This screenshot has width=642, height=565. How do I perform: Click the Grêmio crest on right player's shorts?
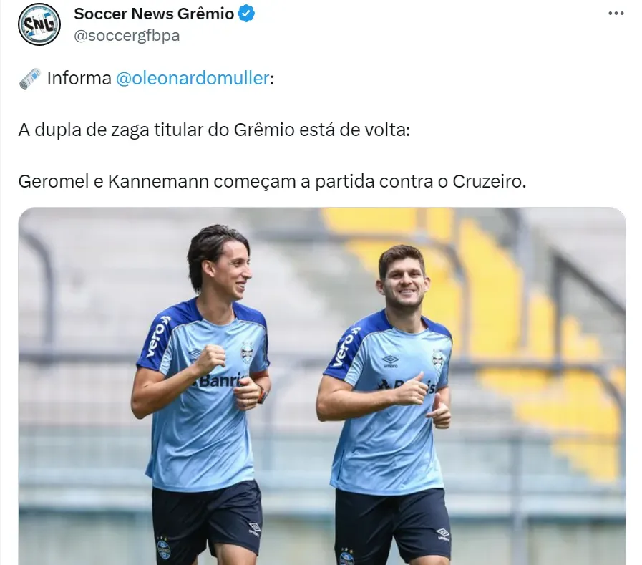pos(346,557)
